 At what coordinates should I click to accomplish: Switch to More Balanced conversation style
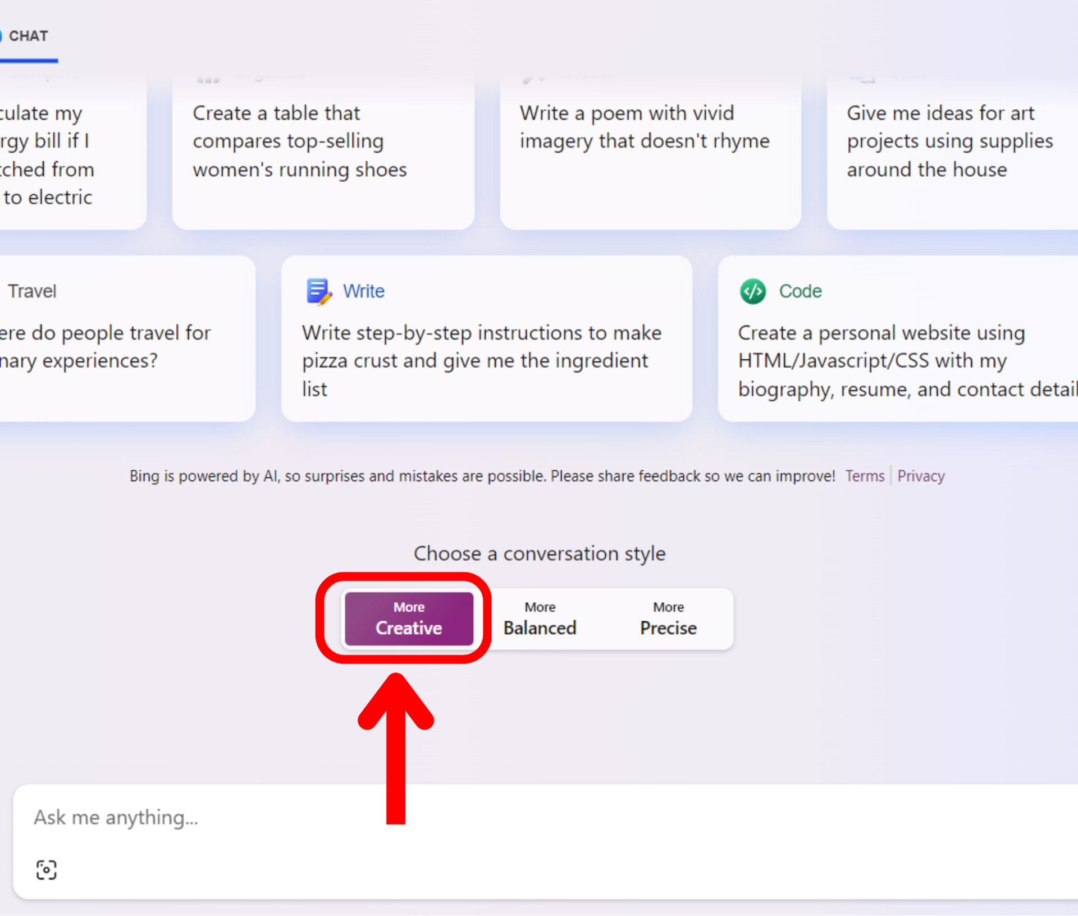click(x=540, y=619)
